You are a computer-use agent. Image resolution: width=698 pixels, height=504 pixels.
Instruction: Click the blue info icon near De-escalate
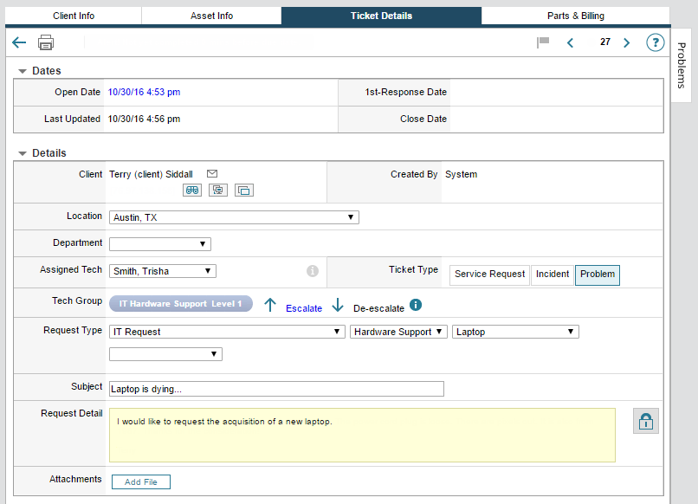[416, 305]
